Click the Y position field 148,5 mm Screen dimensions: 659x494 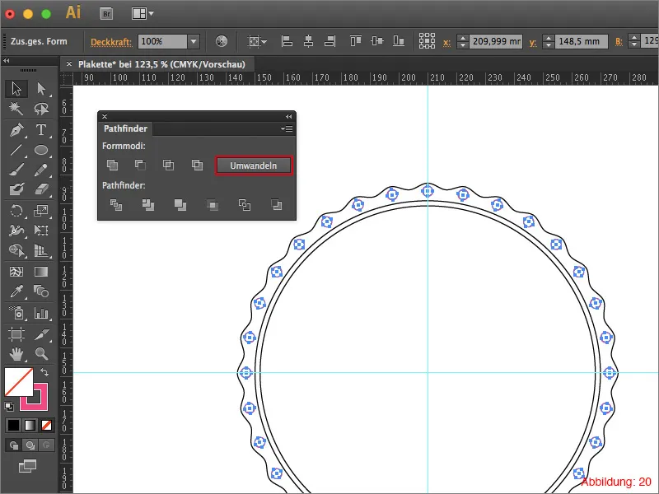pyautogui.click(x=582, y=42)
